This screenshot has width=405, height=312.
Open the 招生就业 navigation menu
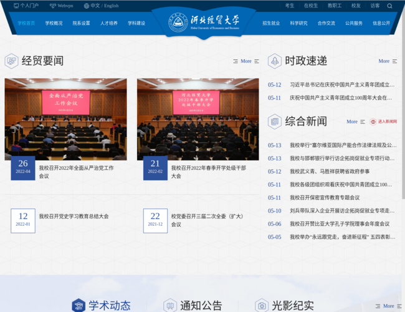[271, 23]
